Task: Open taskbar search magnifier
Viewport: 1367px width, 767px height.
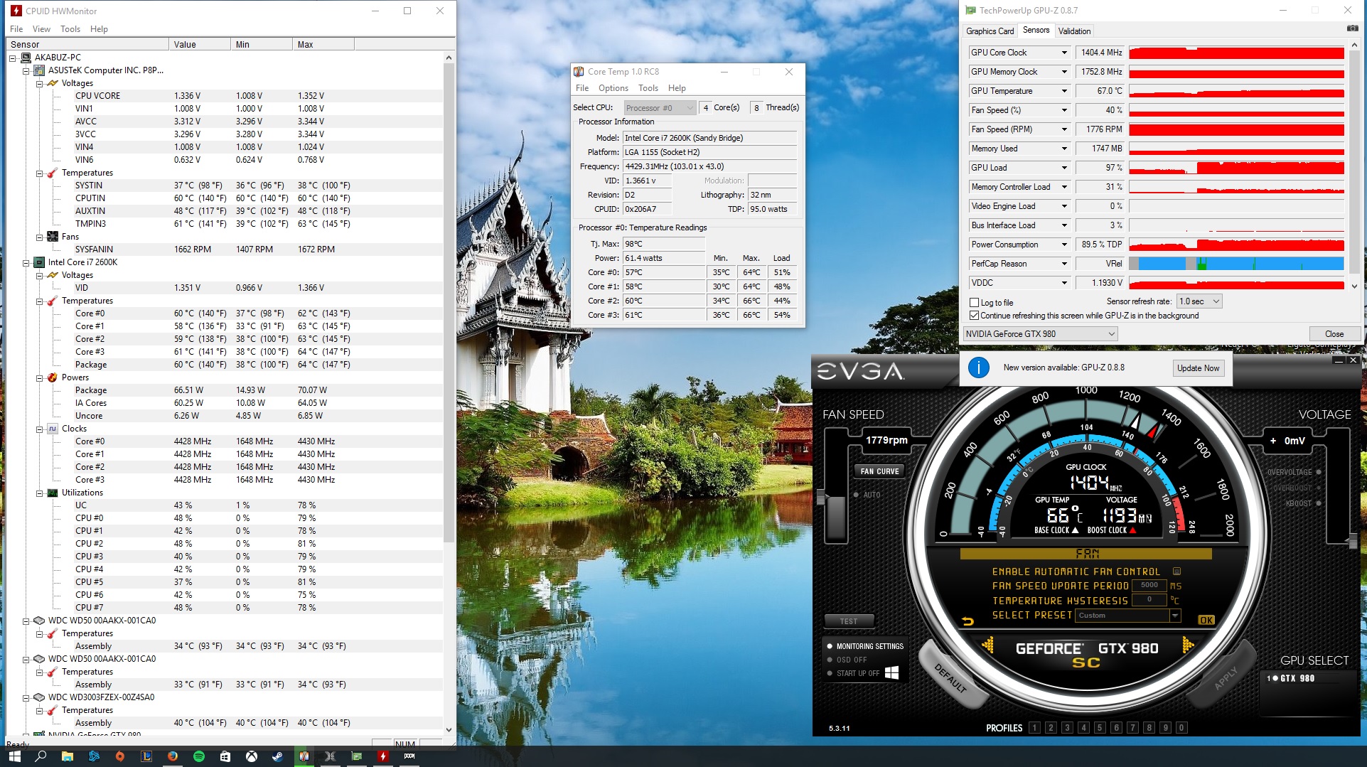Action: tap(41, 756)
